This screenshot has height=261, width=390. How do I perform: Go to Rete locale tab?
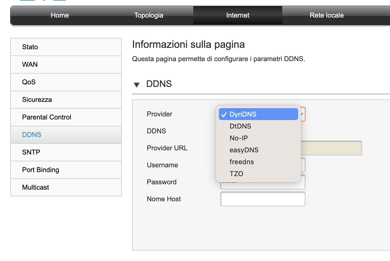tap(327, 15)
